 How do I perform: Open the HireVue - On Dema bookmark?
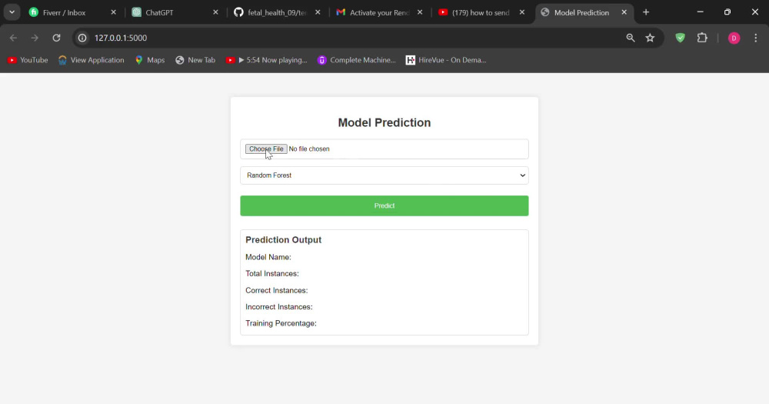tap(446, 60)
